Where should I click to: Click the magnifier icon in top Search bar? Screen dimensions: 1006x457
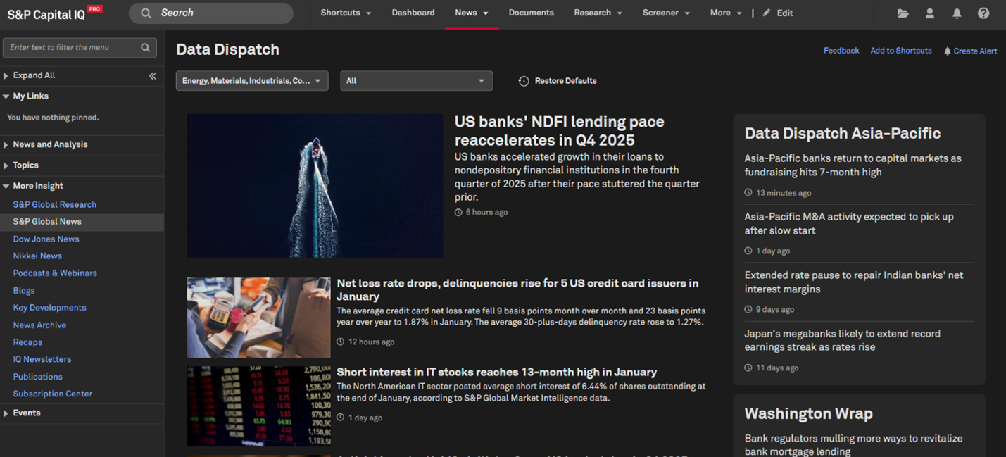(x=146, y=13)
